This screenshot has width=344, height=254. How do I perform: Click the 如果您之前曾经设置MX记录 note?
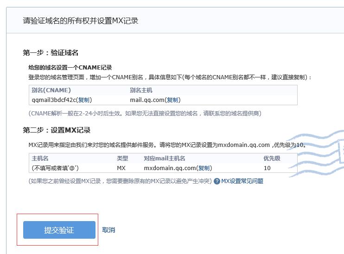(x=120, y=181)
